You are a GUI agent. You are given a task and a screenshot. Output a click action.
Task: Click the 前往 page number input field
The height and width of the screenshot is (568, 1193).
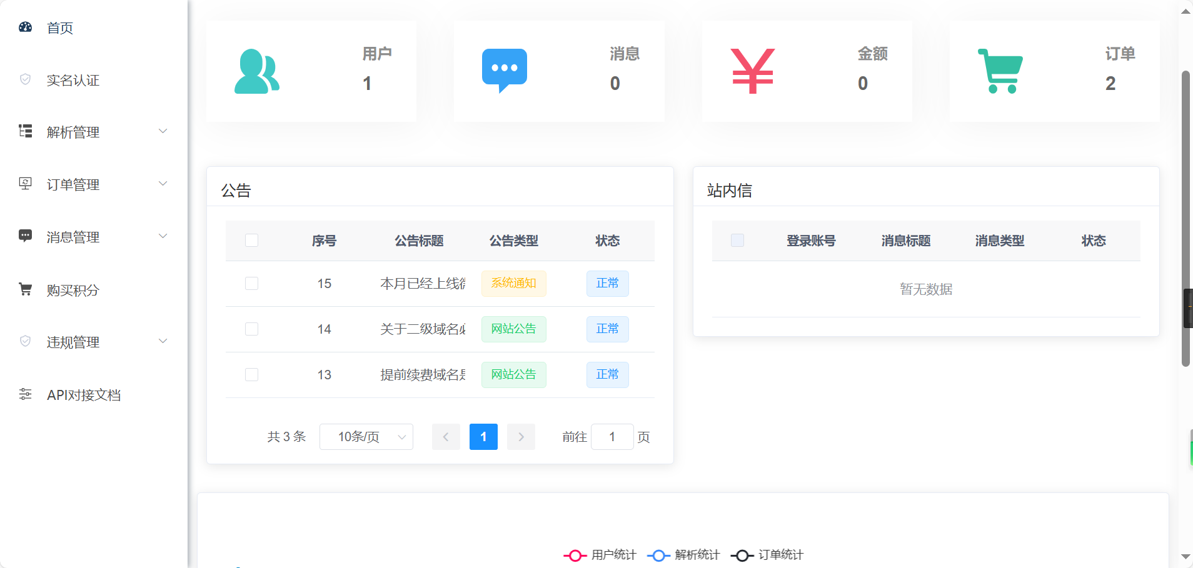click(612, 437)
